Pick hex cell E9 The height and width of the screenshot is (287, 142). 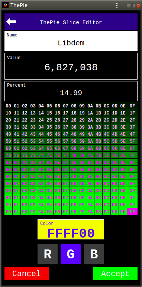pyautogui.click(x=82, y=204)
